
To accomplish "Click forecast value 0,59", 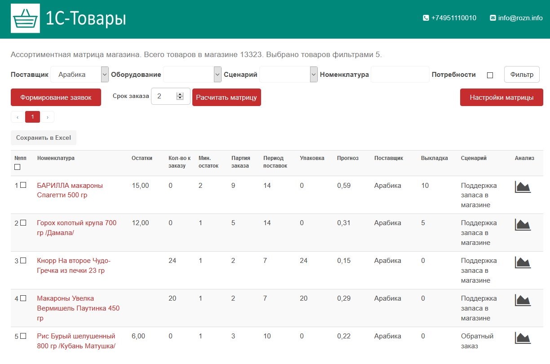I will 344,185.
